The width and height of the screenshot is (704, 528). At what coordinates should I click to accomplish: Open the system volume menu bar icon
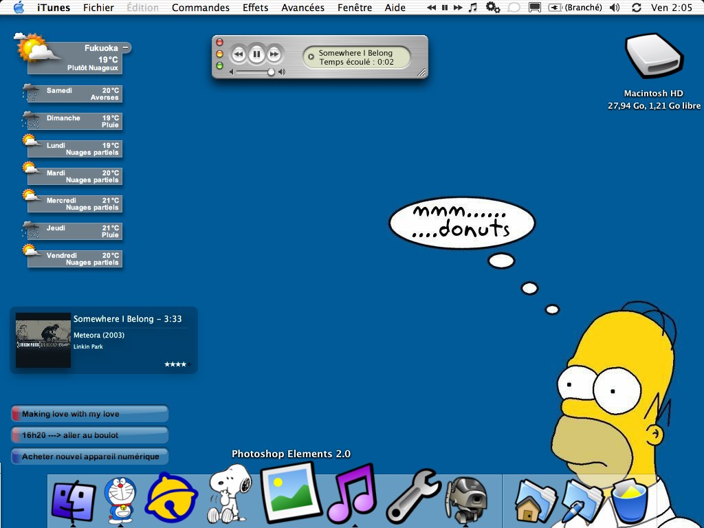coord(615,8)
